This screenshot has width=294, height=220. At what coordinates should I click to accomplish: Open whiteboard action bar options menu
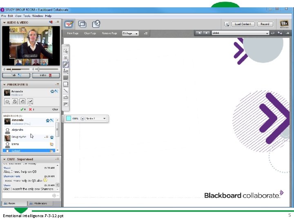tap(146, 33)
